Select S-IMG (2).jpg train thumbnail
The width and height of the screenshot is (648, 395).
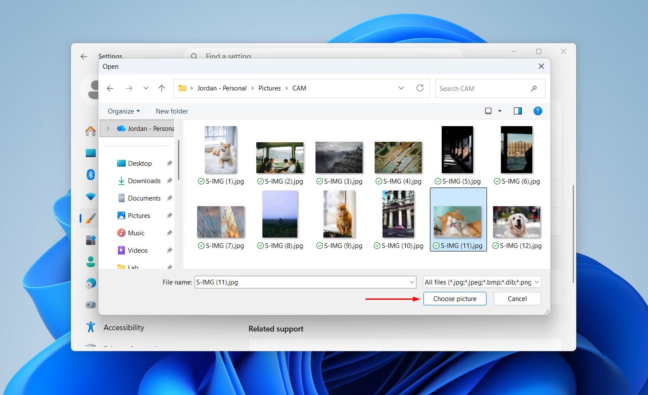click(280, 157)
